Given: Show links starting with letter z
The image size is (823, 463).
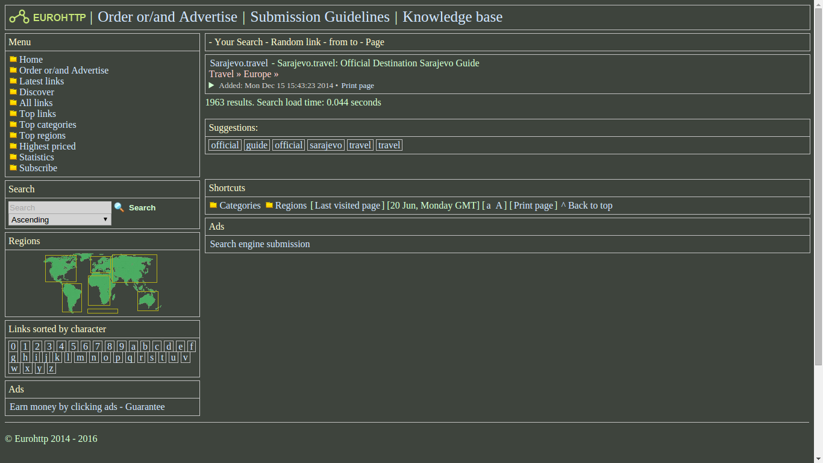Looking at the screenshot, I should tap(51, 368).
